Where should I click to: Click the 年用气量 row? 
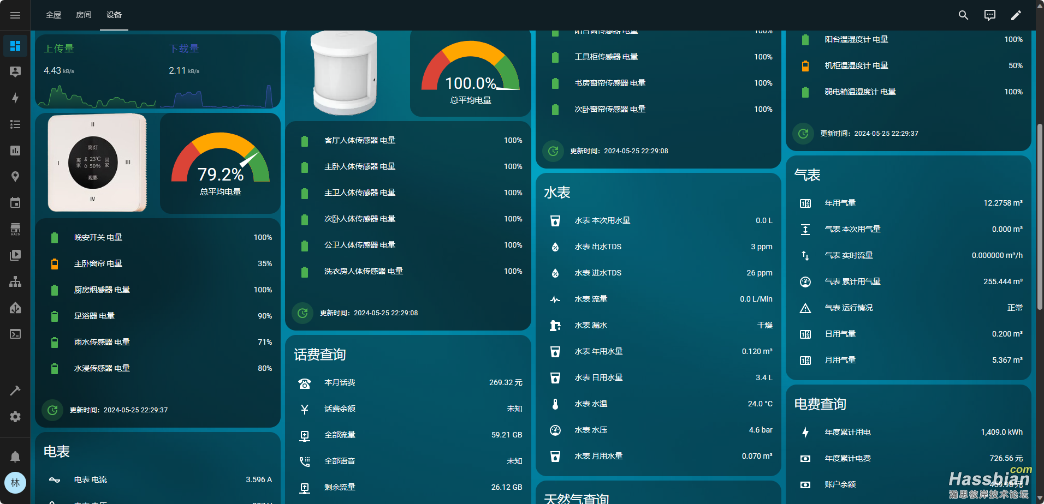(909, 203)
